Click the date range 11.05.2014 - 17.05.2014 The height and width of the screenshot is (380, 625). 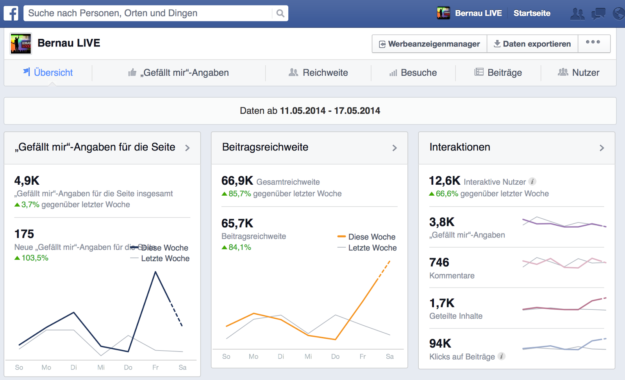330,111
